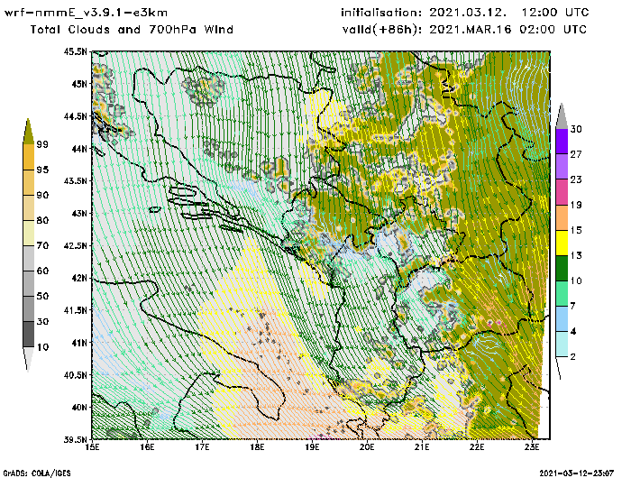Screen dimensions: 631x478
Task: Click the 44N latitude label
Action: coord(79,149)
